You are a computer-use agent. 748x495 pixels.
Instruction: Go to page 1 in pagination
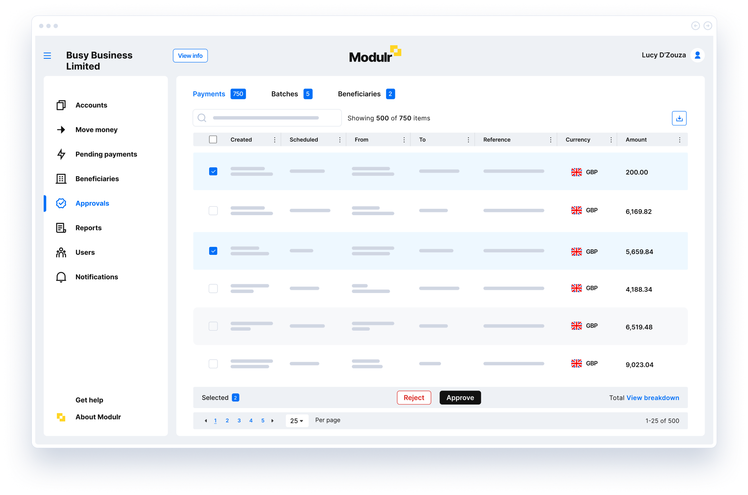pyautogui.click(x=215, y=421)
